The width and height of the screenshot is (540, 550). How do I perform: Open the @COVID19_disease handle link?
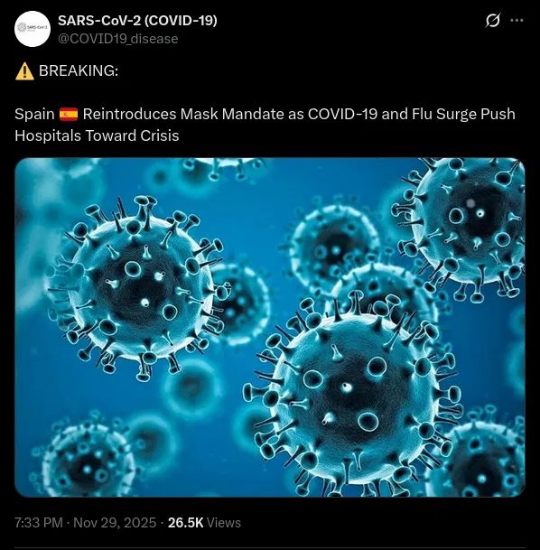[117, 39]
